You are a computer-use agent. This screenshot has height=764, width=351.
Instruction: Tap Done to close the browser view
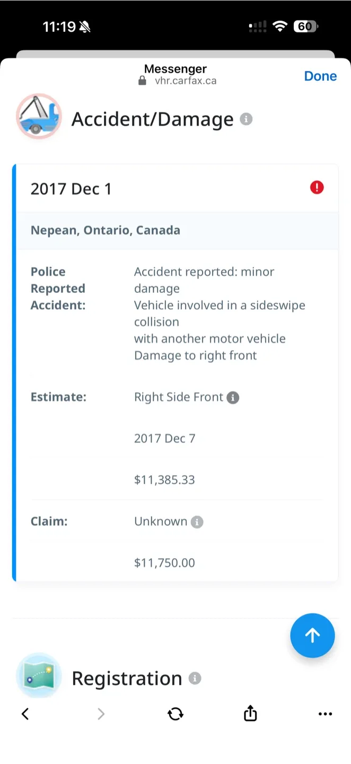coord(320,76)
